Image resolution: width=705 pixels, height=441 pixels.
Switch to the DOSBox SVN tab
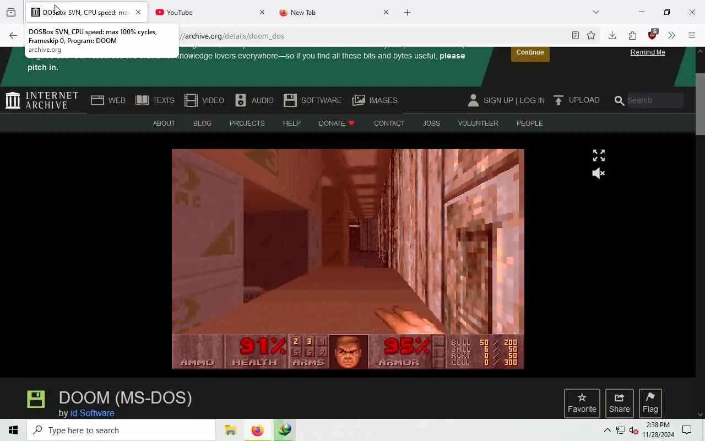86,12
